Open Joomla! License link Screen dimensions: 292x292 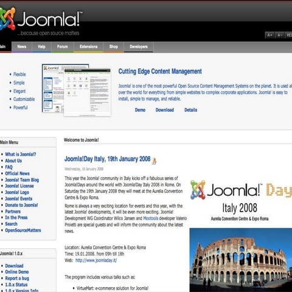[19, 186]
